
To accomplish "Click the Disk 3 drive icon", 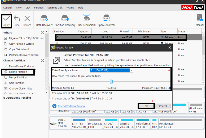I will click(x=53, y=124).
